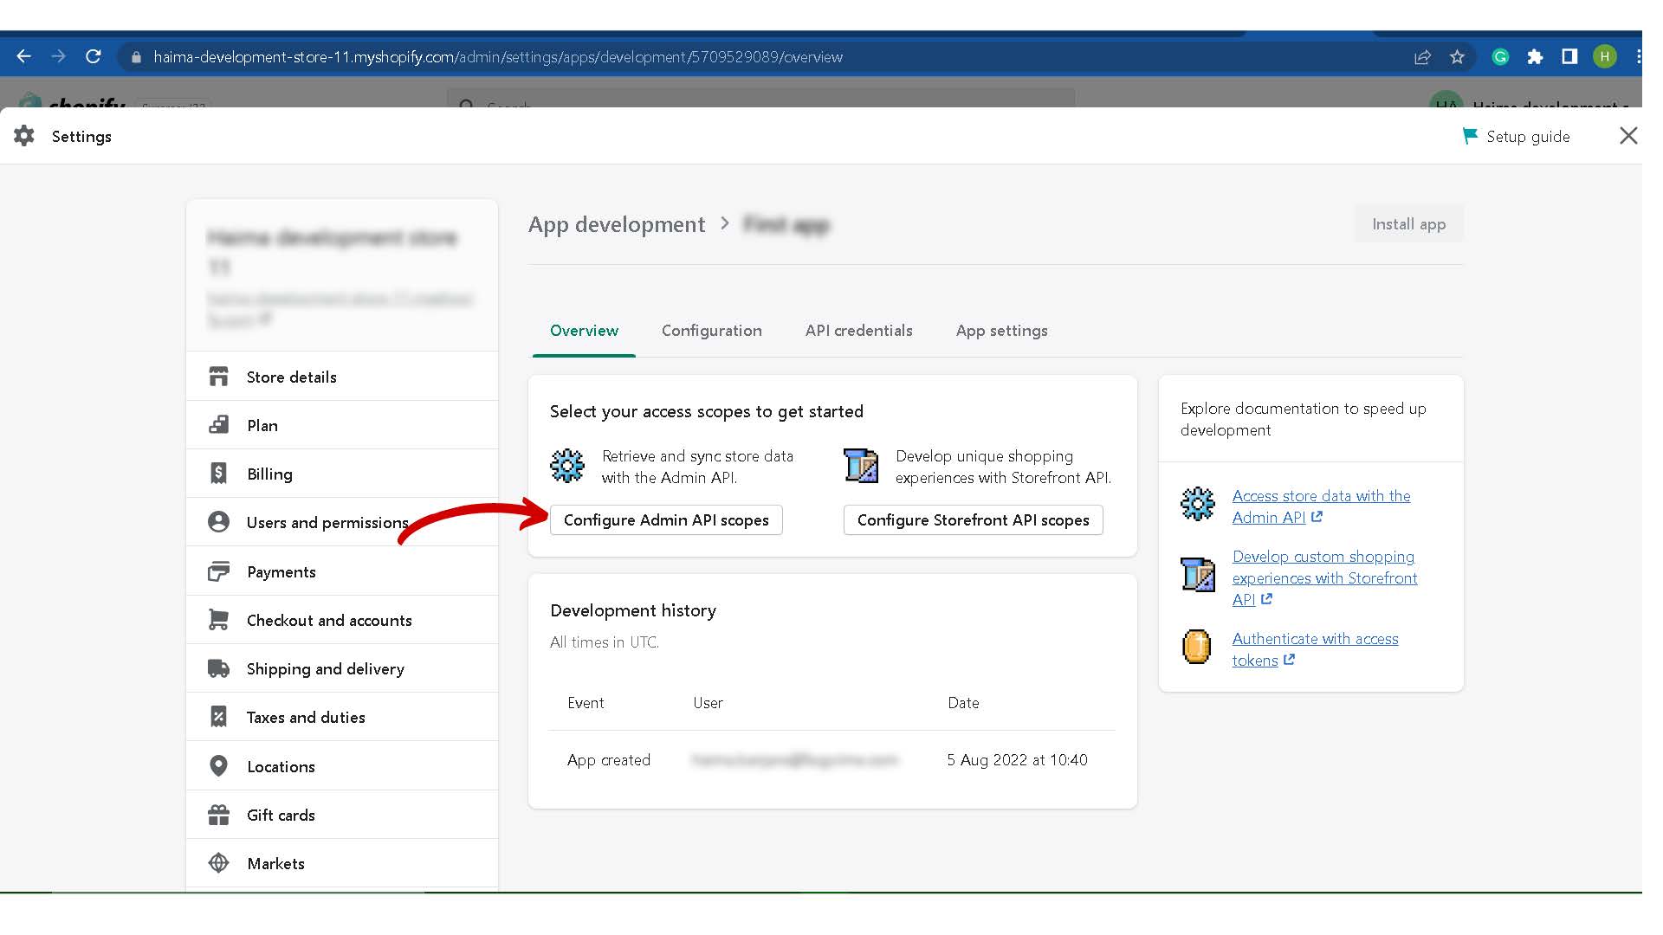
Task: Click Configure Admin API scopes button
Action: click(665, 520)
